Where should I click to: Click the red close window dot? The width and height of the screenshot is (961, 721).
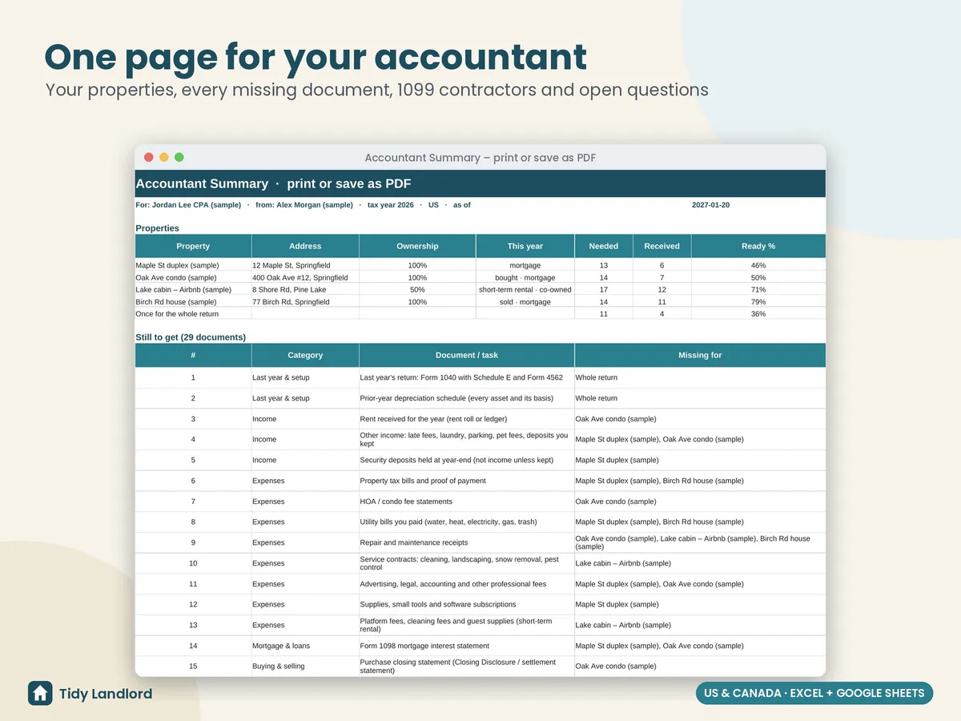click(x=149, y=157)
